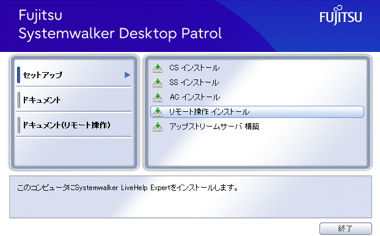The image size is (380, 236).
Task: Choose アップストリームサーバ 構築
Action: click(214, 127)
